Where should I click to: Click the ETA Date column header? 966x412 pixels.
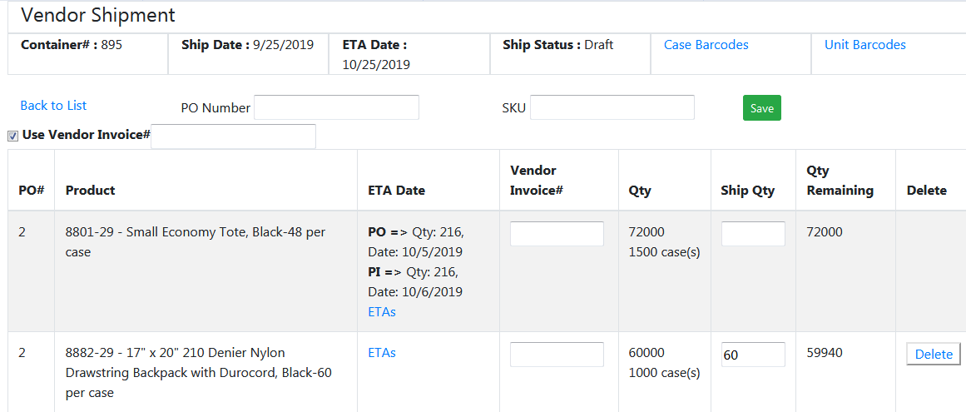(x=396, y=191)
